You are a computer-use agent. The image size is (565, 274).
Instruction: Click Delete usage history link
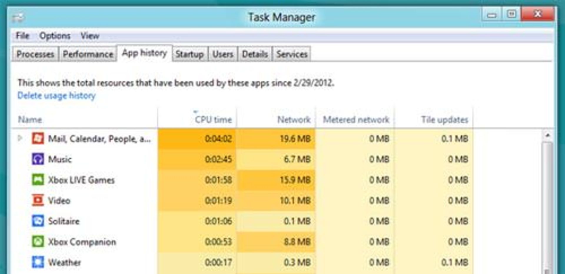point(56,95)
